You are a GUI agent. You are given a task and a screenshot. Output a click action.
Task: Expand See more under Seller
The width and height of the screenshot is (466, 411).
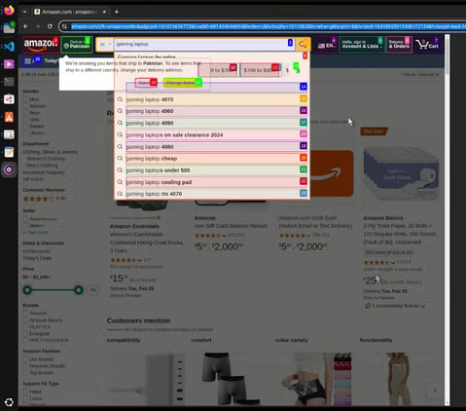[36, 233]
